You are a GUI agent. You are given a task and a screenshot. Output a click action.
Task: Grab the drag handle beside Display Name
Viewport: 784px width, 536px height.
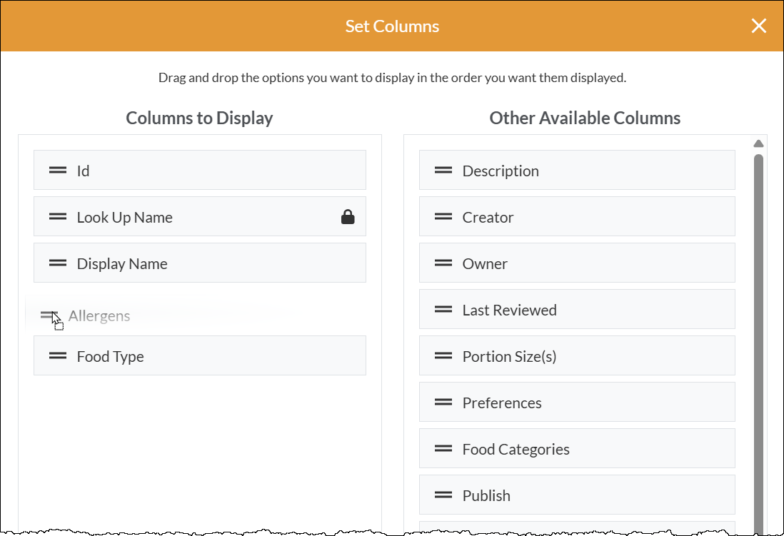pos(58,263)
